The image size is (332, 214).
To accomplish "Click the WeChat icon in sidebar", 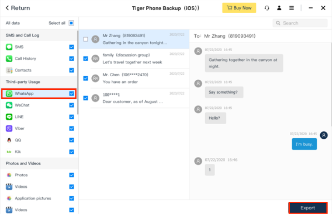I will tap(9, 105).
